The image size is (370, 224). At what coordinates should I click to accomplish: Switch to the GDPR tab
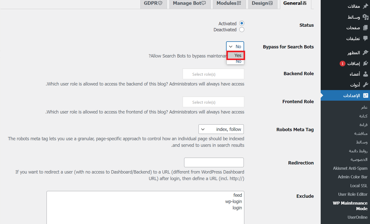pos(153,4)
